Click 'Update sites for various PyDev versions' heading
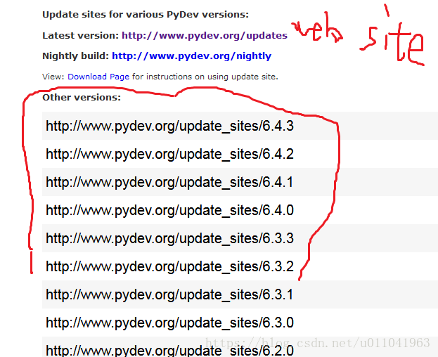 146,15
